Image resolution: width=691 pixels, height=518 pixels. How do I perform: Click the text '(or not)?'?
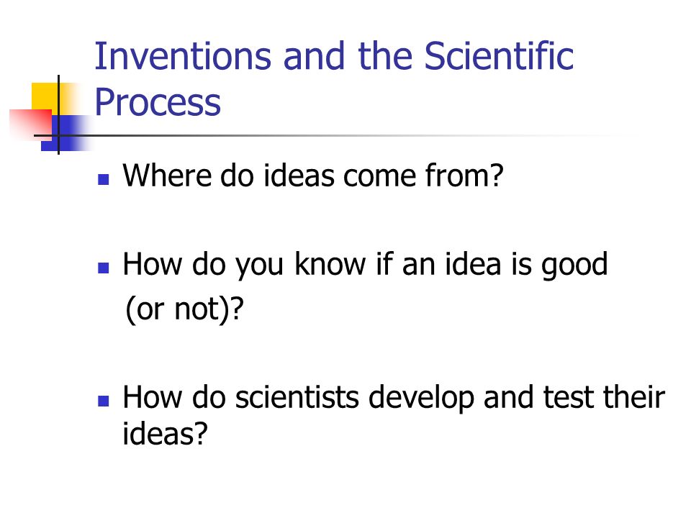click(184, 309)
